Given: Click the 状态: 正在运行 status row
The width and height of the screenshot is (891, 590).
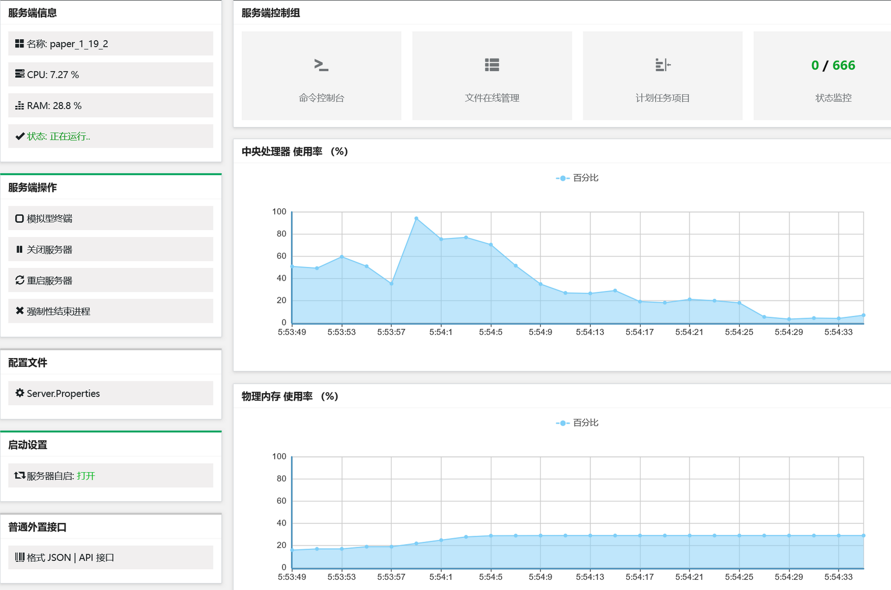Looking at the screenshot, I should pyautogui.click(x=110, y=136).
